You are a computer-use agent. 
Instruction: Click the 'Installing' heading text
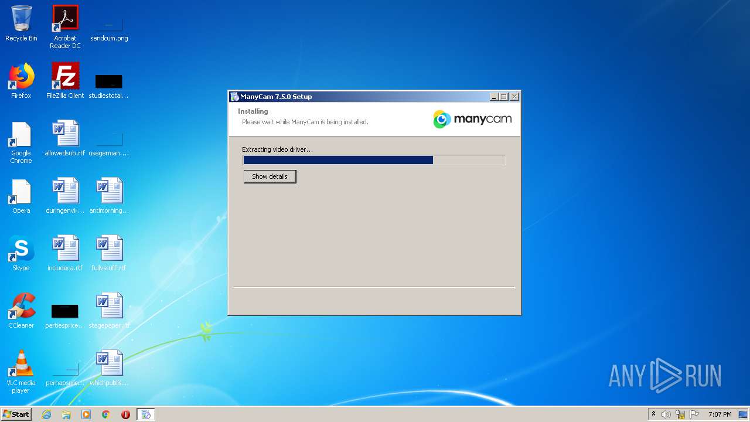[x=253, y=111]
